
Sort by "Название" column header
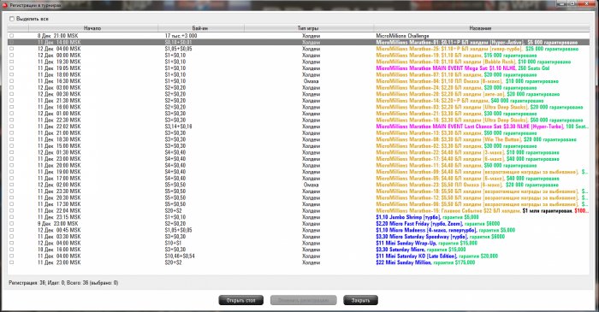pyautogui.click(x=481, y=28)
